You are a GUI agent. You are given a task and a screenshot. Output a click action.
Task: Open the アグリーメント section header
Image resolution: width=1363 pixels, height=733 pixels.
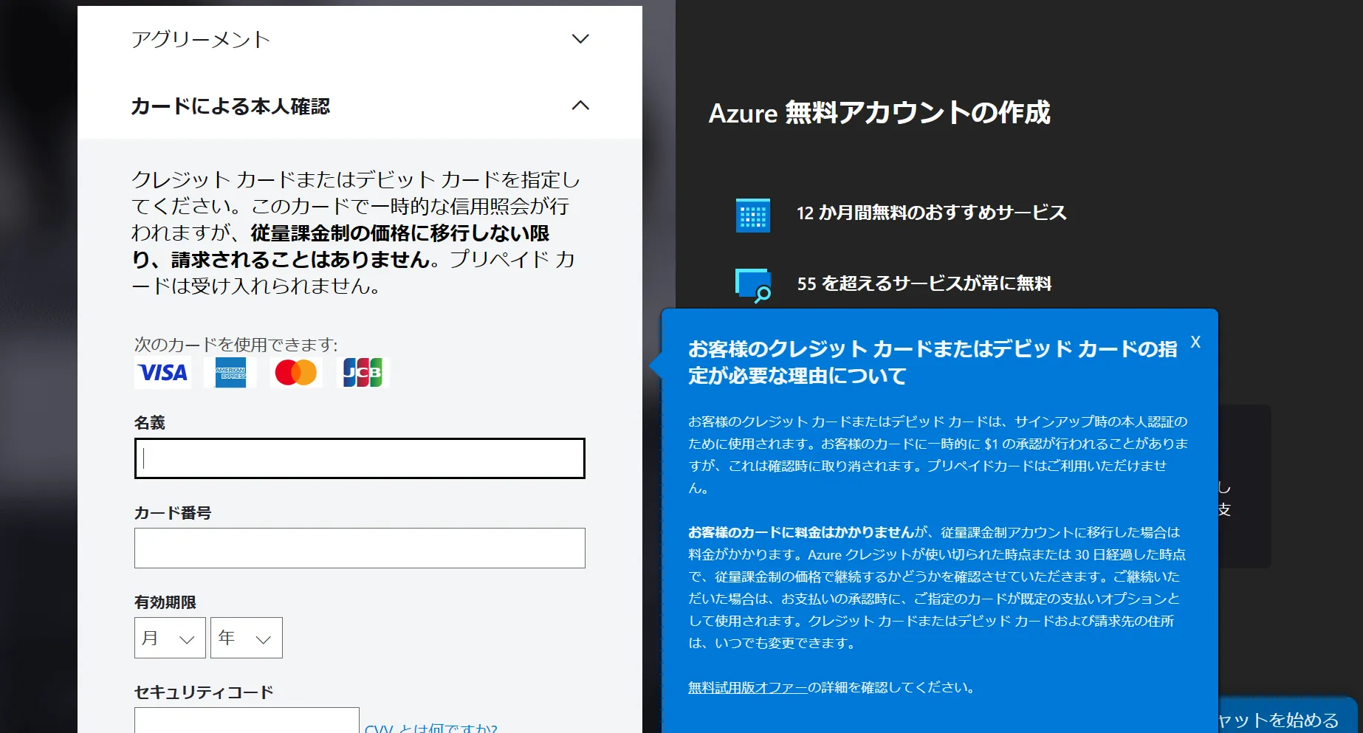(x=360, y=39)
